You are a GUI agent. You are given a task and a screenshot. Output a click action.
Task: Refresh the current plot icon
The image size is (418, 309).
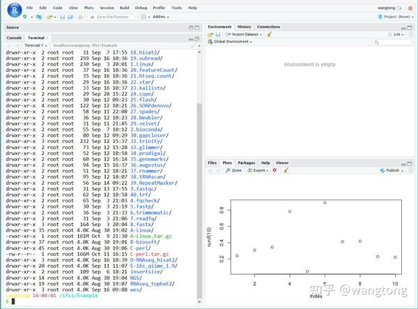[410, 170]
